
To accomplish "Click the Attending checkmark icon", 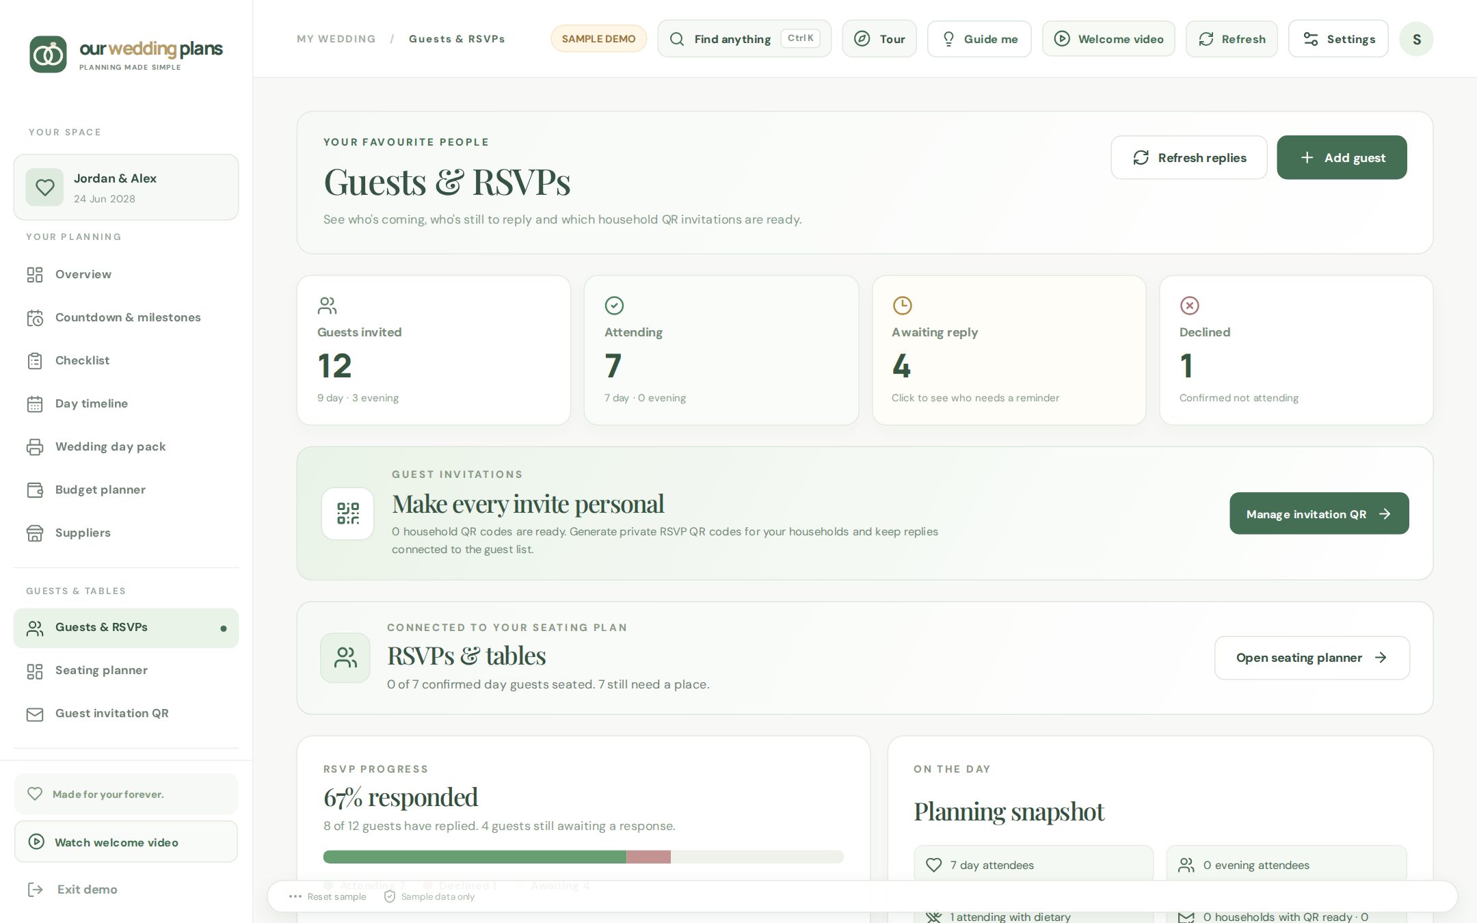I will pos(614,306).
